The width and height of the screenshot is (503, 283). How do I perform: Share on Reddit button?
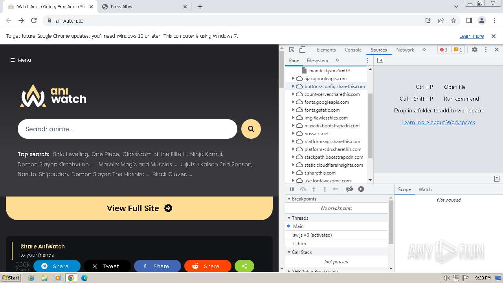coord(208,266)
